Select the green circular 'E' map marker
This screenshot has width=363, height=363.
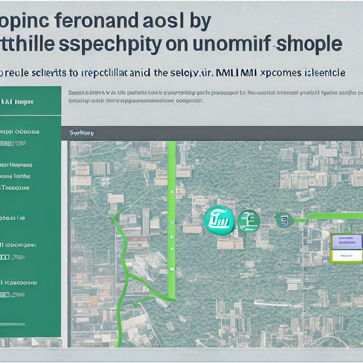249,221
